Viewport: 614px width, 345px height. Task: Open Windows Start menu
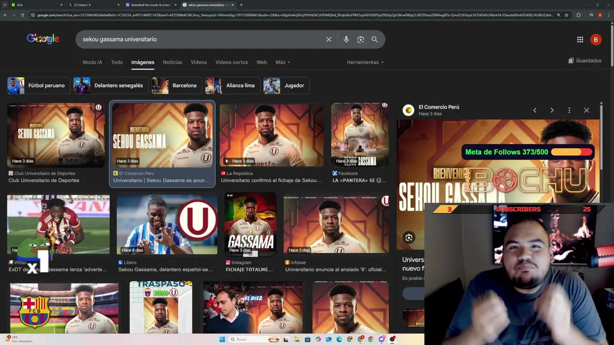[x=222, y=339]
